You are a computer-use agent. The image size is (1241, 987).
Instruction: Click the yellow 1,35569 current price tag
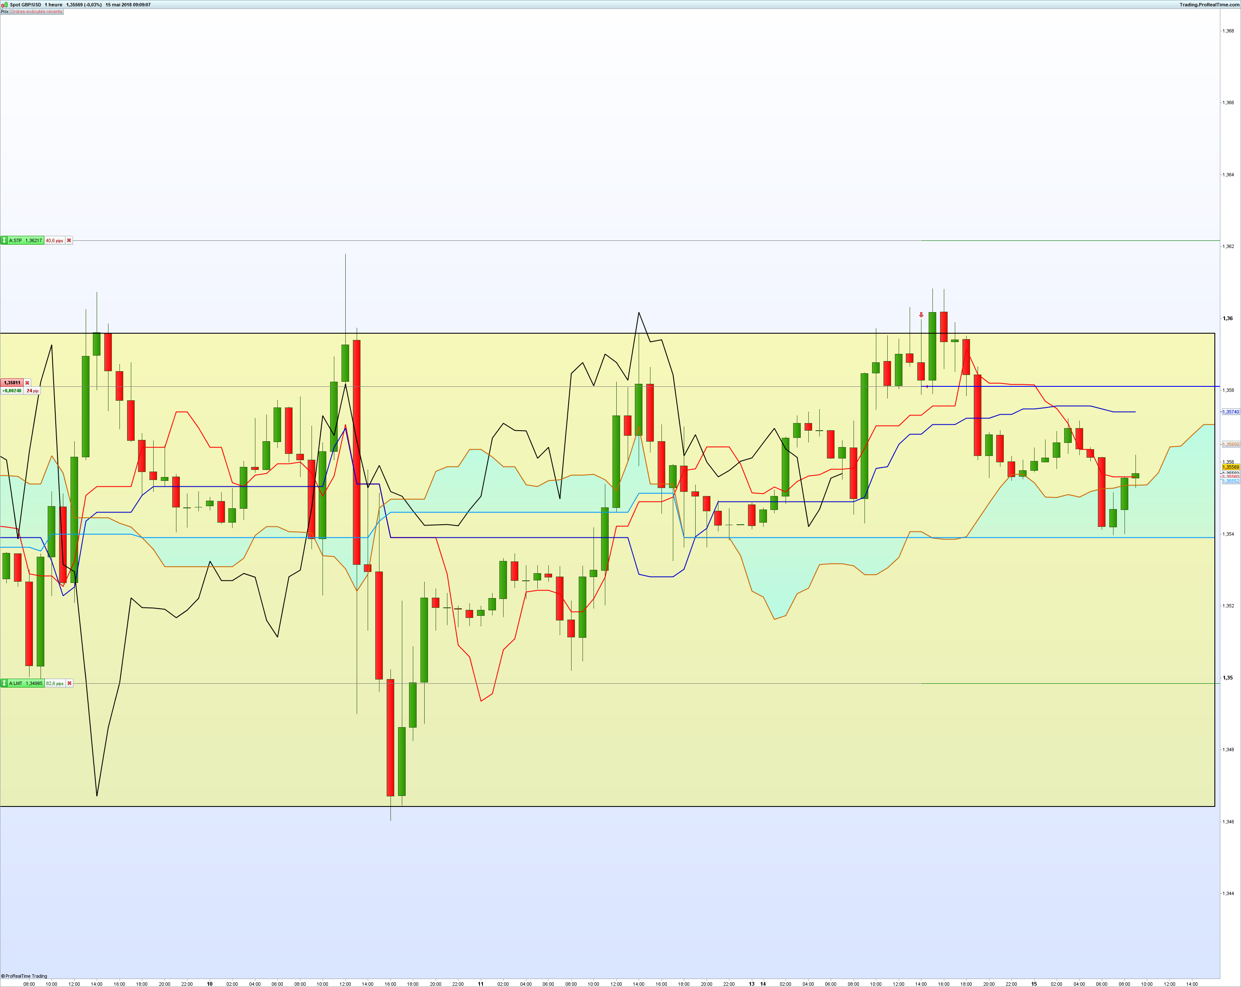click(1230, 467)
